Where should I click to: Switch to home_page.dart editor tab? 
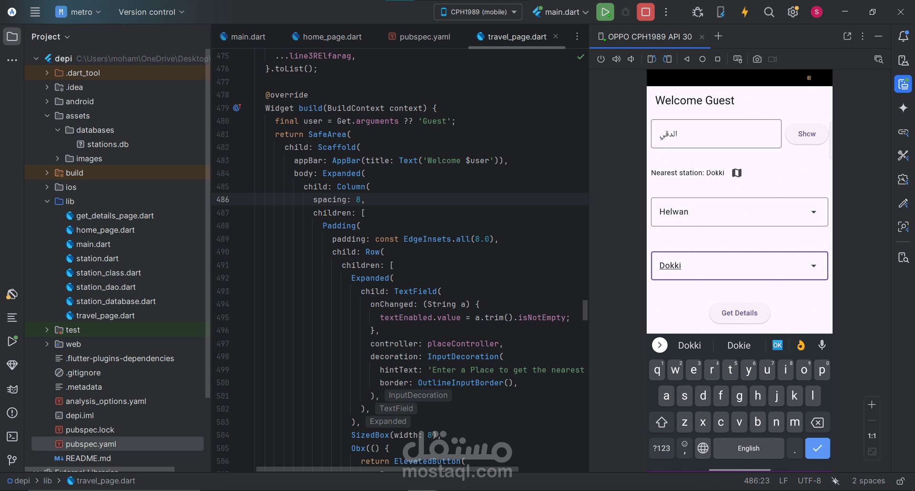[x=326, y=37]
